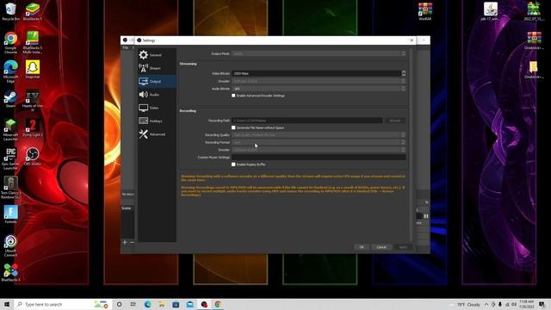The height and width of the screenshot is (310, 551).
Task: Open Snapchat desktop shortcut
Action: pyautogui.click(x=33, y=69)
